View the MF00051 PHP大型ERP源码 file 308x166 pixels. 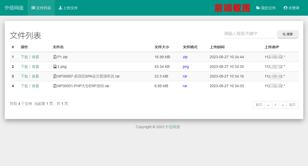click(35, 86)
